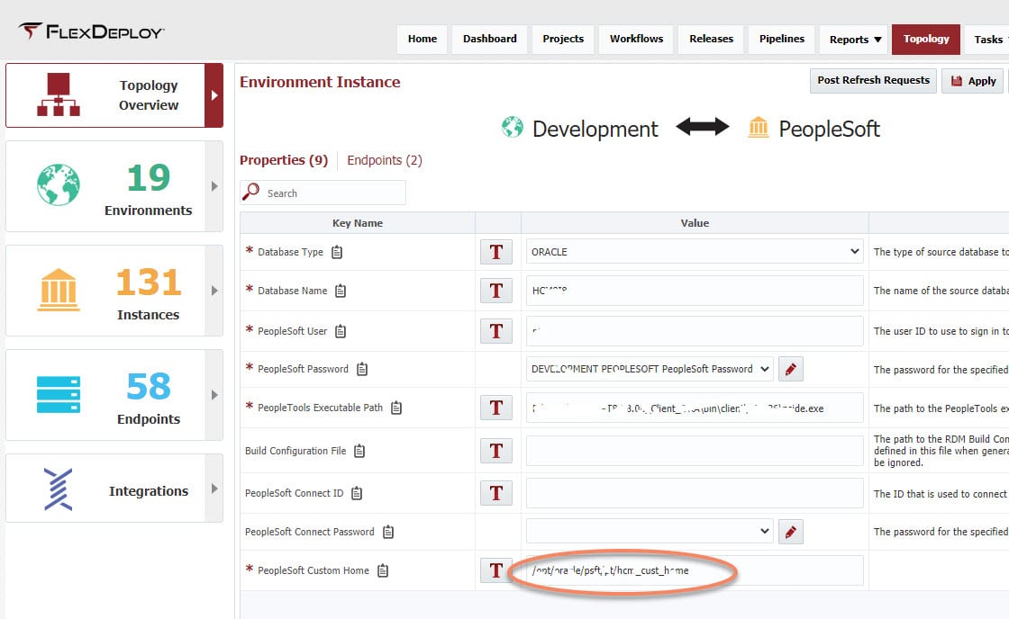Click clipboard icon beside PeopleTools Executable Path
Viewport: 1009px width, 619px height.
pyautogui.click(x=396, y=408)
